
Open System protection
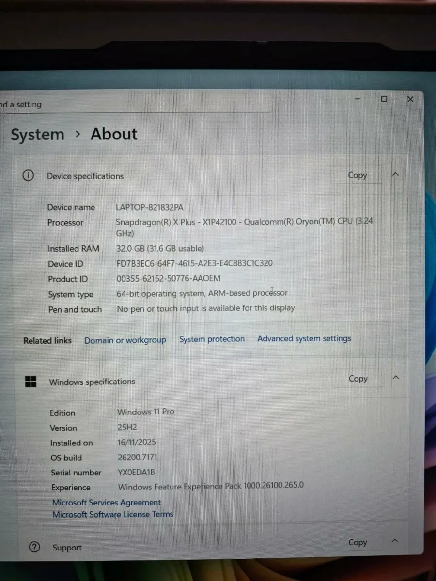click(x=212, y=339)
